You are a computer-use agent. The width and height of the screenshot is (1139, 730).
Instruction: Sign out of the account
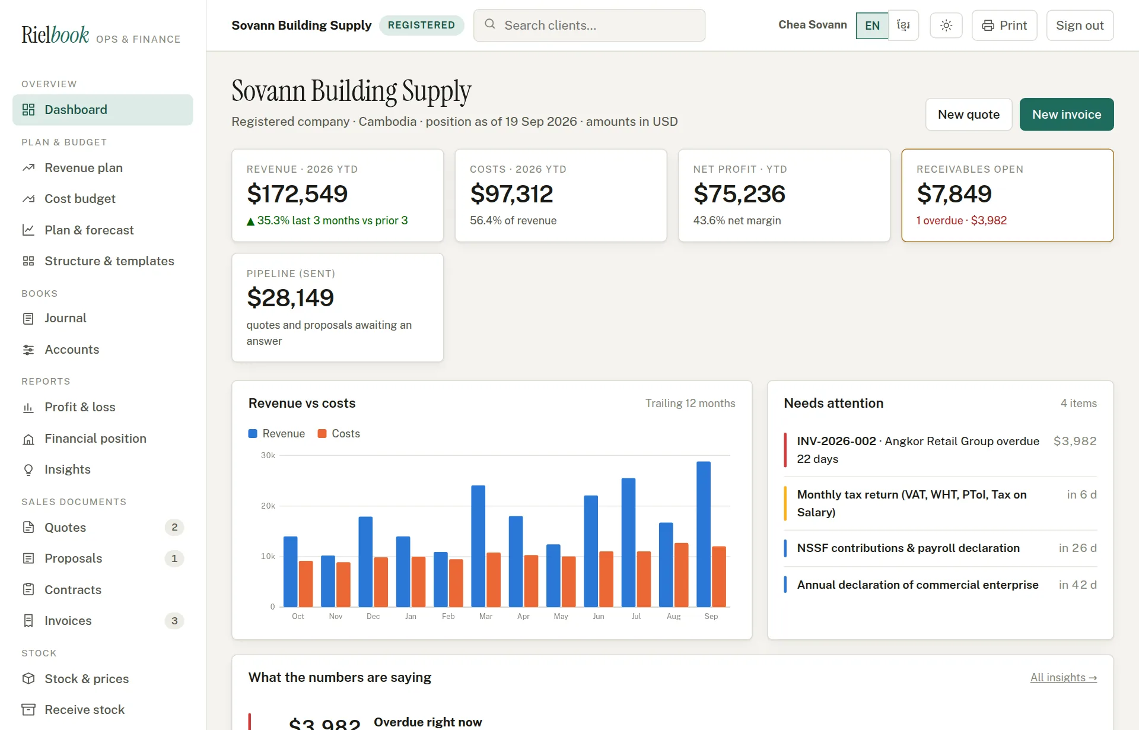(1080, 26)
